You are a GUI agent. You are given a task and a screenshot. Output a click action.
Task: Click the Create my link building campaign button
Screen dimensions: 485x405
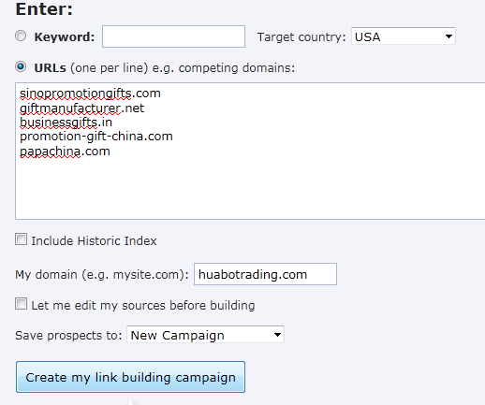(x=130, y=377)
